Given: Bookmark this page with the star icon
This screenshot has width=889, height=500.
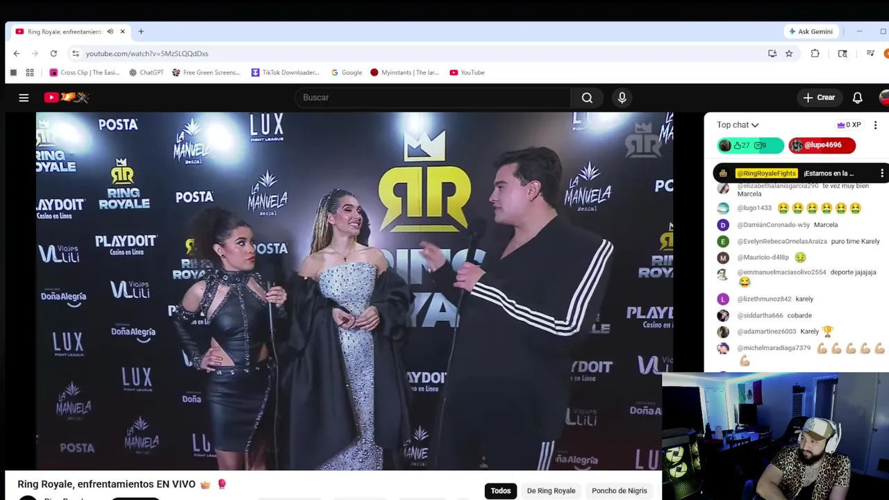Looking at the screenshot, I should 789,53.
